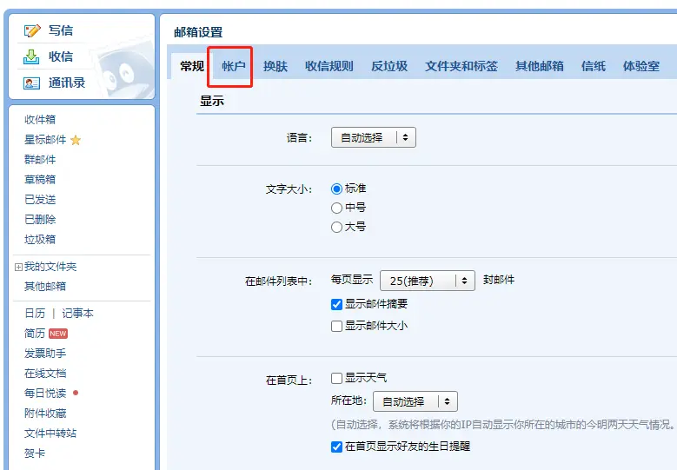Open the 简历 link
This screenshot has height=470, width=677.
[35, 334]
